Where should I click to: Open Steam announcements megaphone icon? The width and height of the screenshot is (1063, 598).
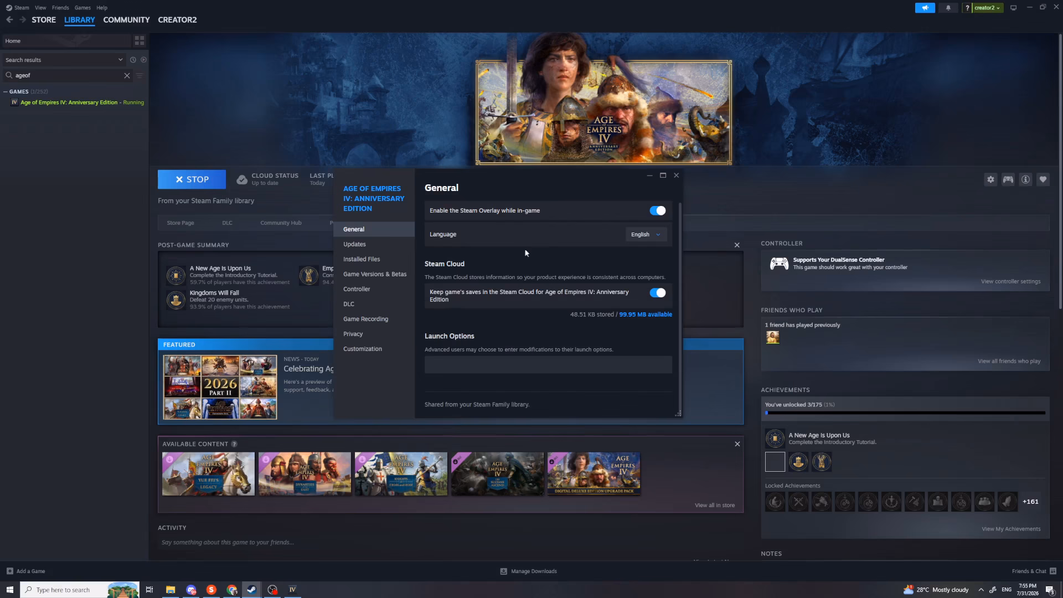(925, 8)
